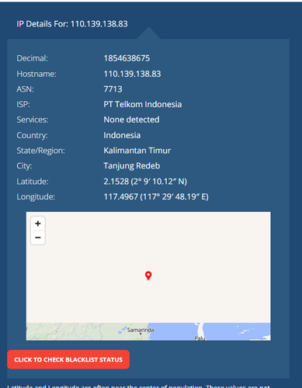Click region value Kalimantan Timur
The image size is (302, 388).
(x=137, y=151)
